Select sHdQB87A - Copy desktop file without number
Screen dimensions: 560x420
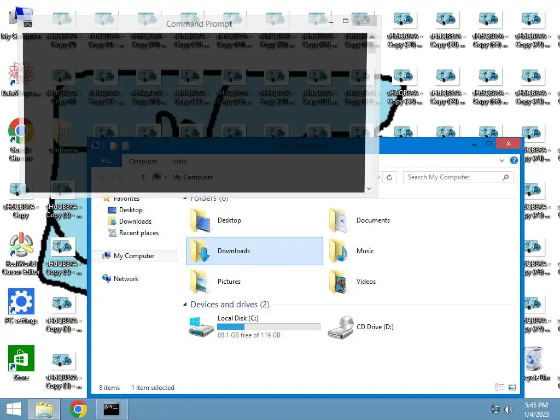(x=21, y=201)
